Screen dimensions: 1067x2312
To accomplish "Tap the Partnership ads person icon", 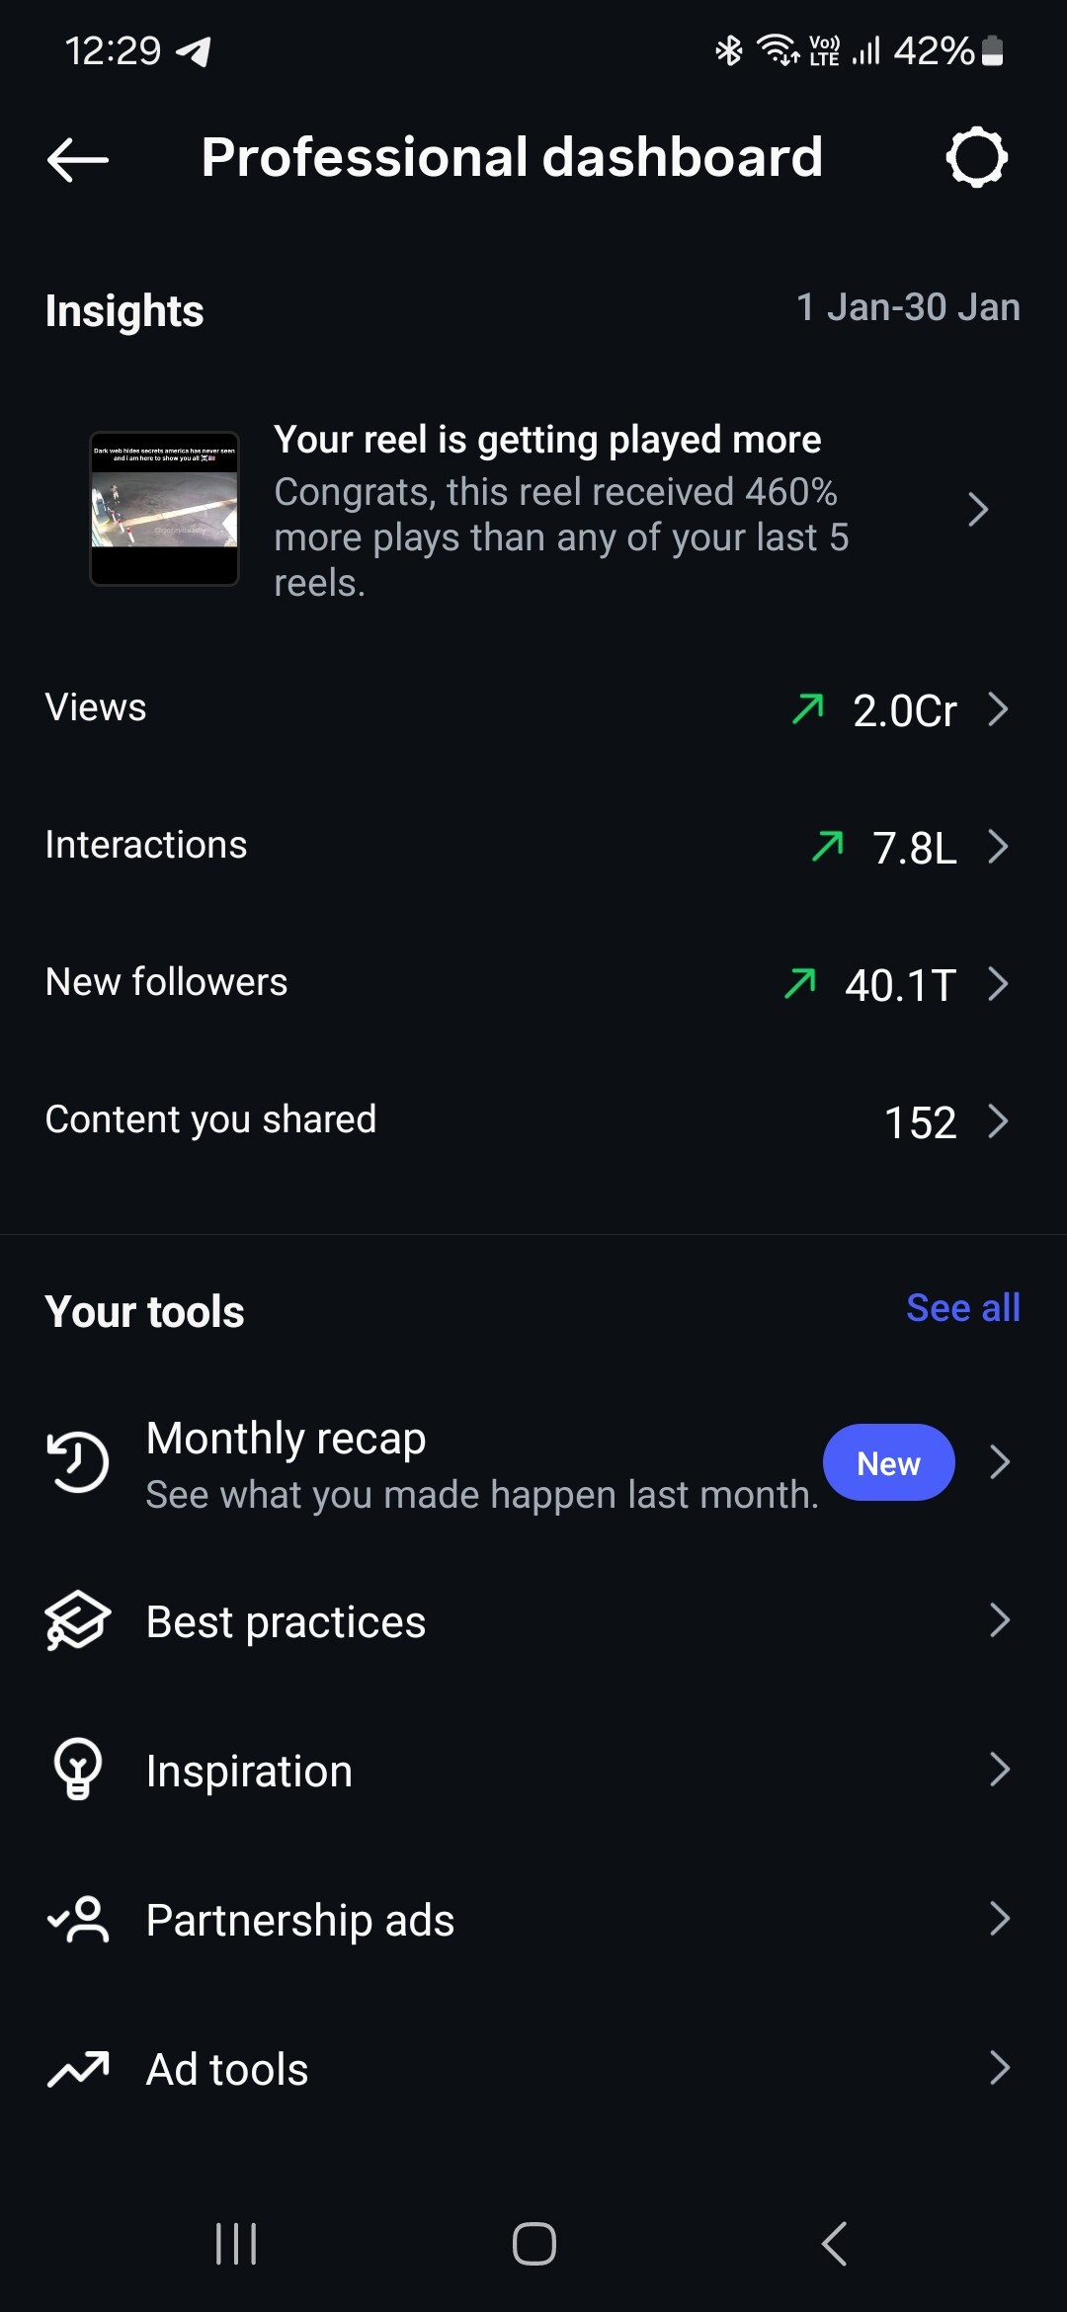I will (79, 1919).
